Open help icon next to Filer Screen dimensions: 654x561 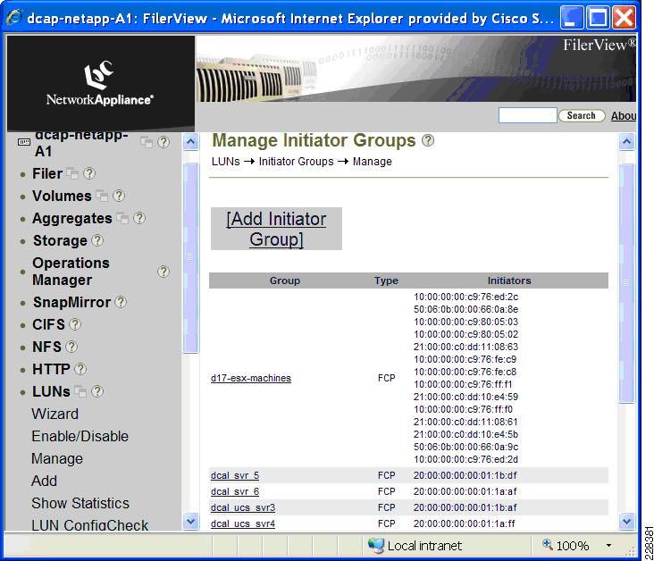[x=88, y=173]
